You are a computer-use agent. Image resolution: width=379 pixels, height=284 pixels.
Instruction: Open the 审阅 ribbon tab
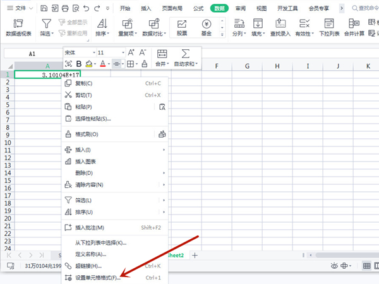click(241, 8)
